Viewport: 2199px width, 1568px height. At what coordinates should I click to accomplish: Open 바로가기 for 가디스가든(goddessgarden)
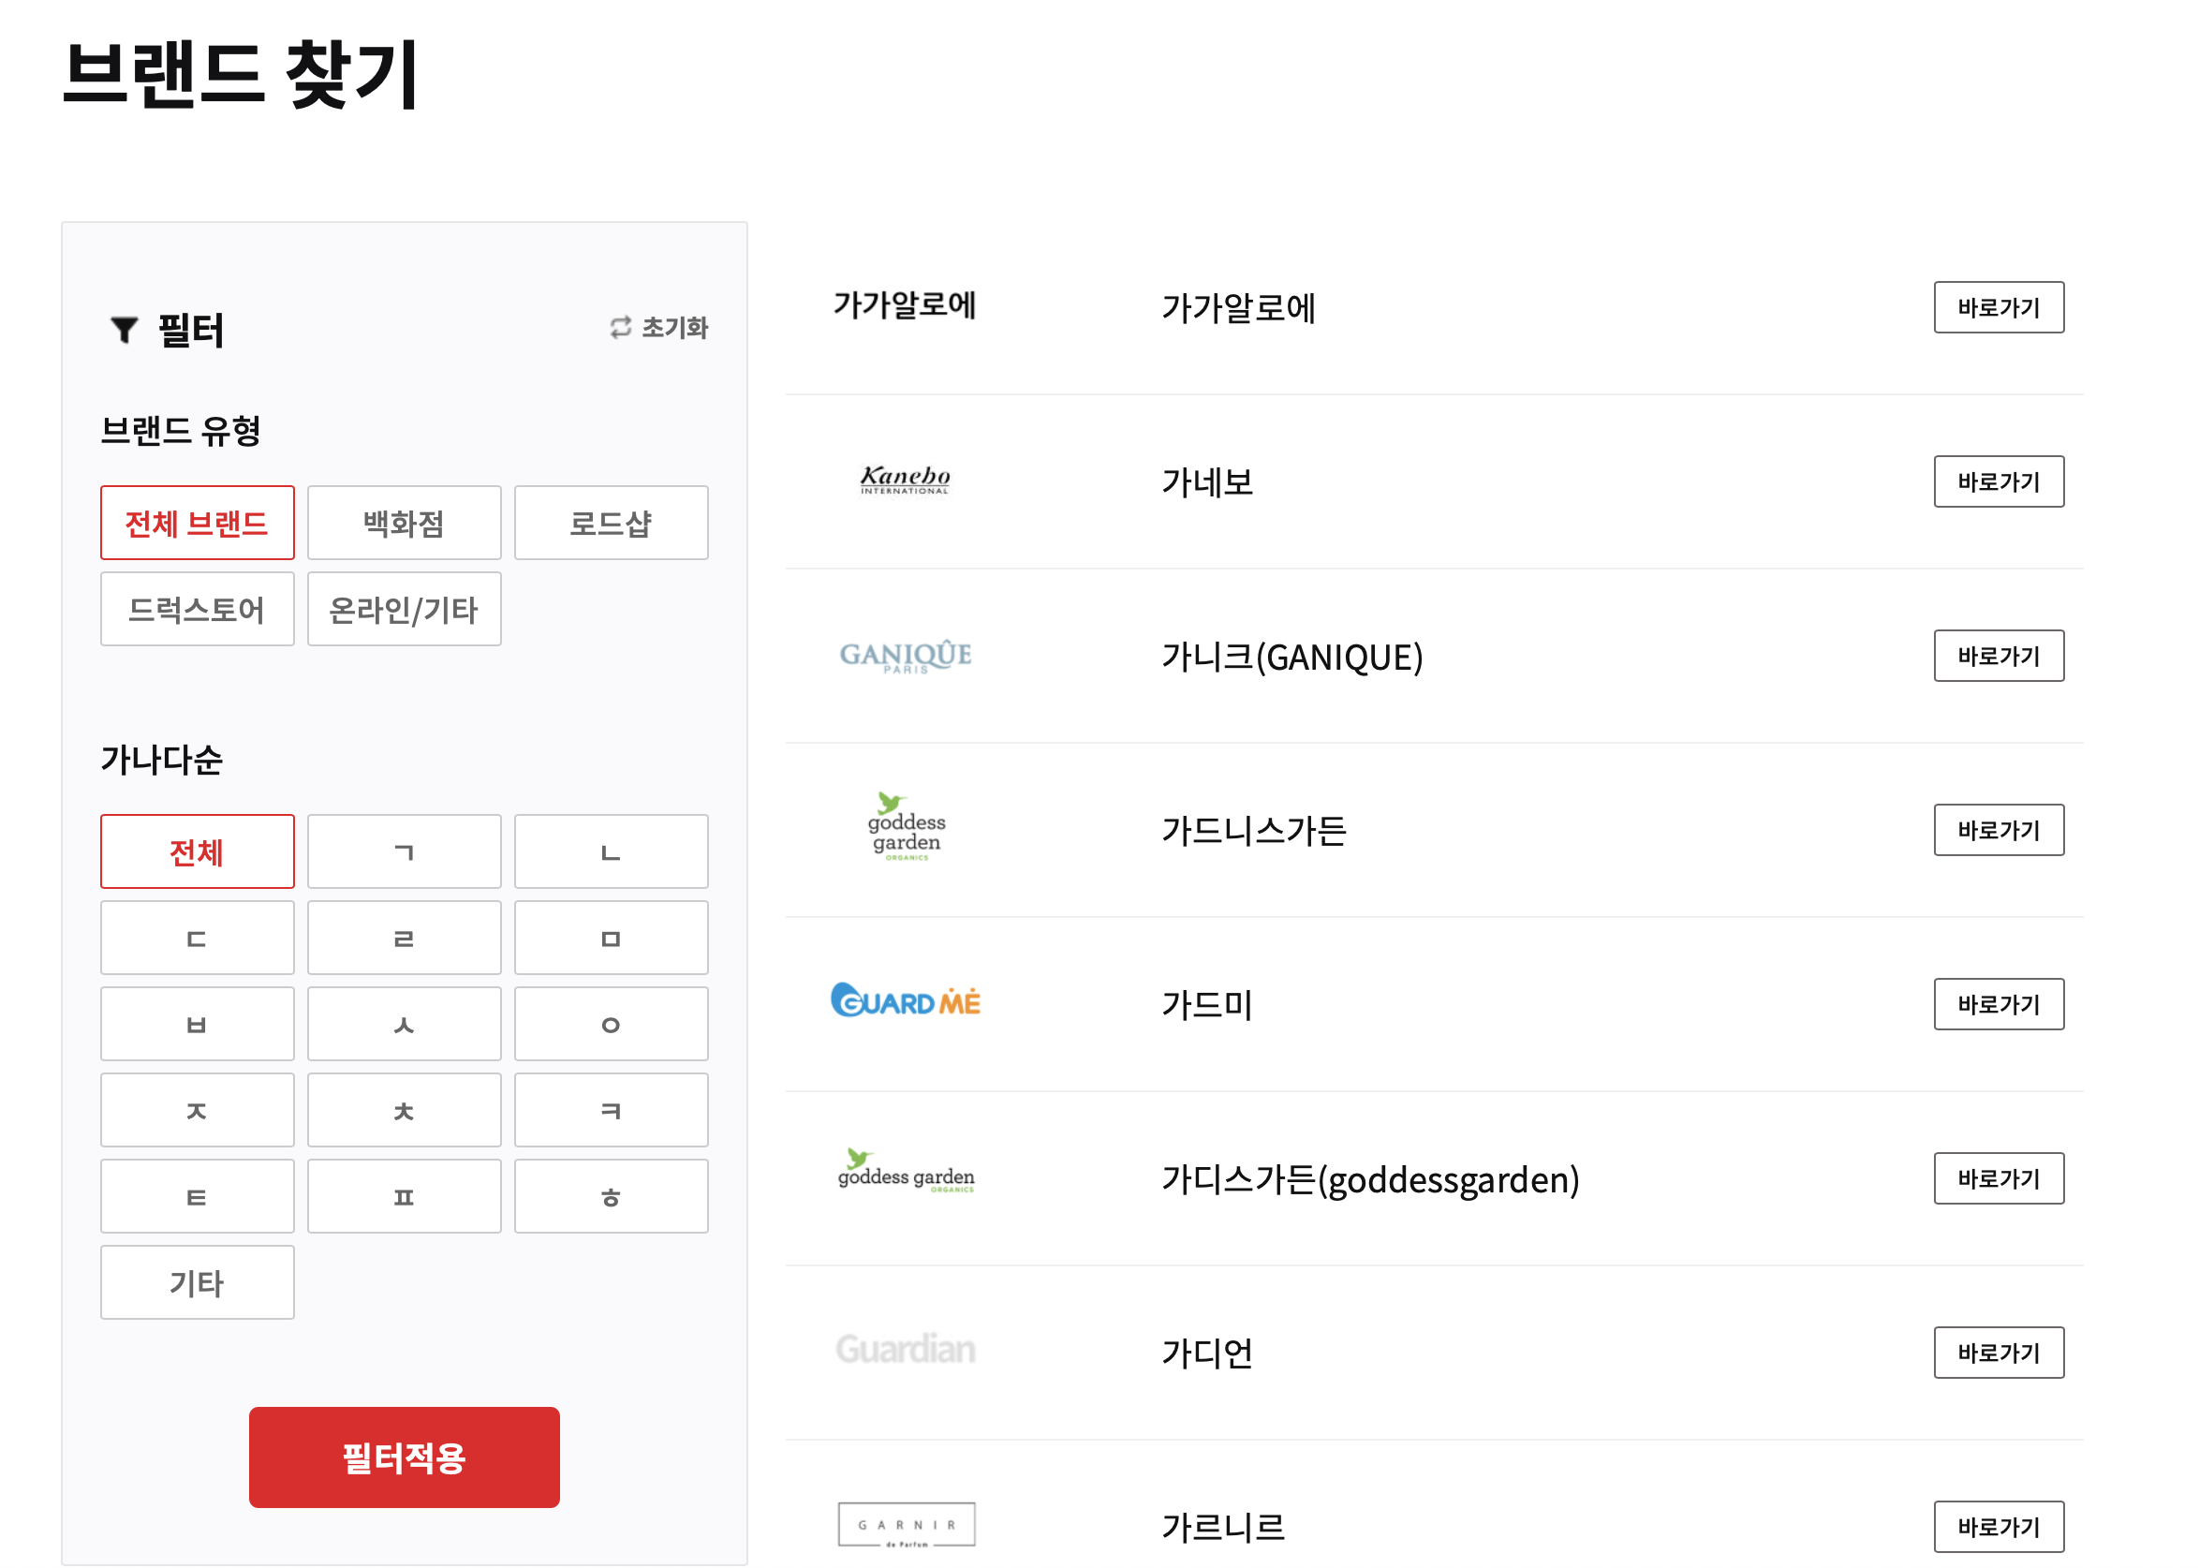[x=1999, y=1178]
